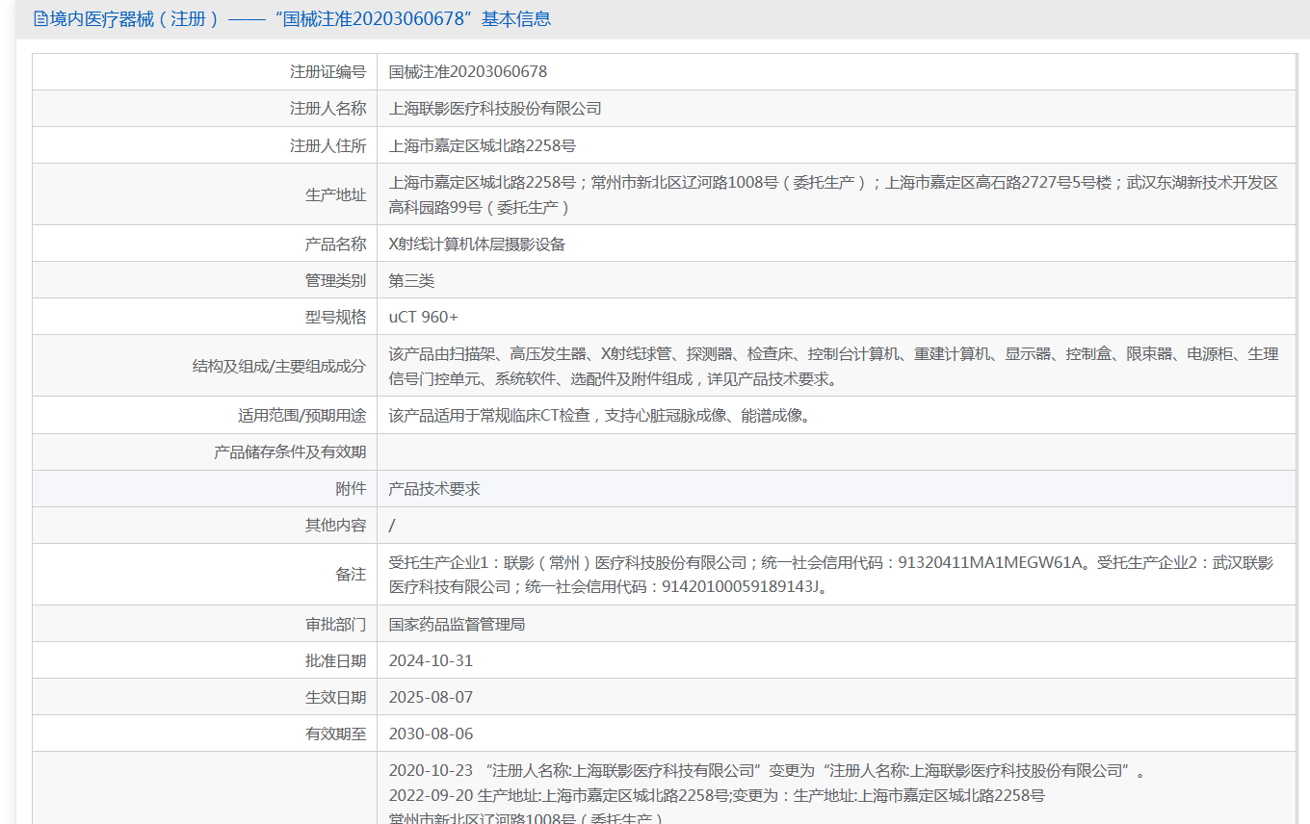
Task: Click the expiry date 2030-08-06
Action: click(431, 734)
